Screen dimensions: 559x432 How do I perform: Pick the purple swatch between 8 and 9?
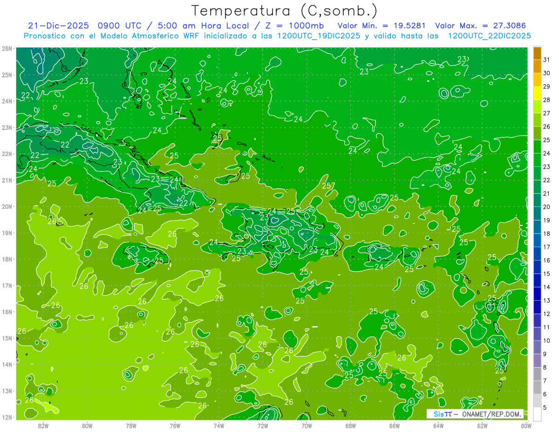(537, 360)
